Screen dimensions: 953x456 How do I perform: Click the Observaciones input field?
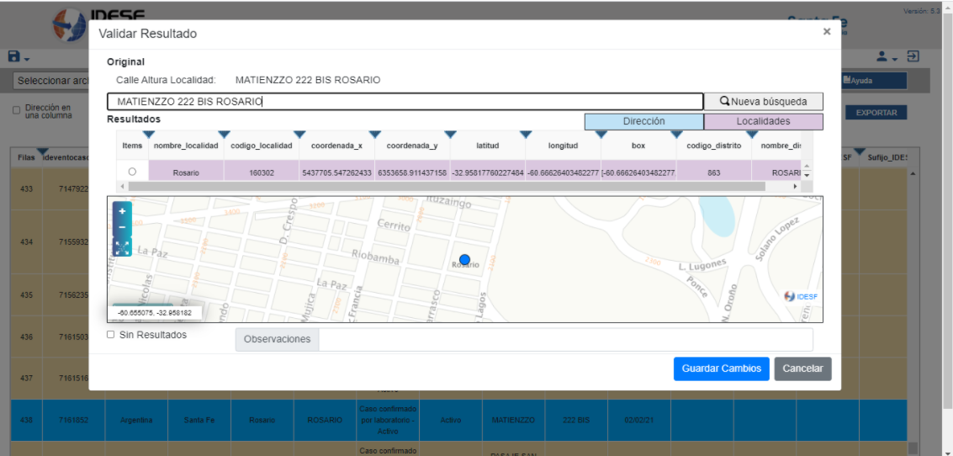[566, 339]
